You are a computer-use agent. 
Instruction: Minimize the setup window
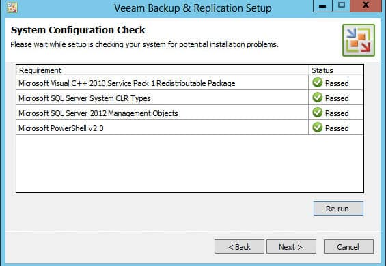coord(322,5)
